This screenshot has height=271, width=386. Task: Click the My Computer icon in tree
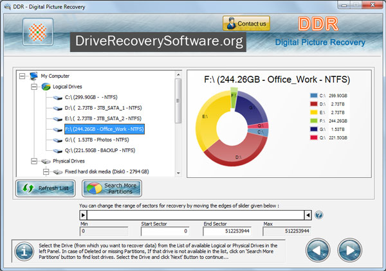(33, 76)
